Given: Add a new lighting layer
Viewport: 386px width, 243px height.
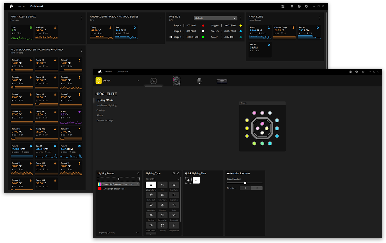Looking at the screenshot, I should point(119,179).
